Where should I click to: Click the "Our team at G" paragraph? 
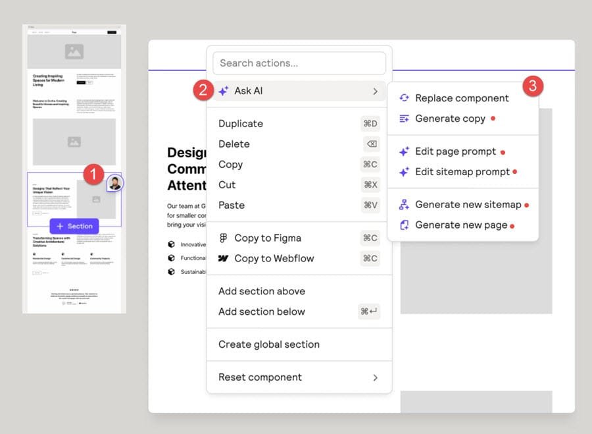pyautogui.click(x=187, y=215)
